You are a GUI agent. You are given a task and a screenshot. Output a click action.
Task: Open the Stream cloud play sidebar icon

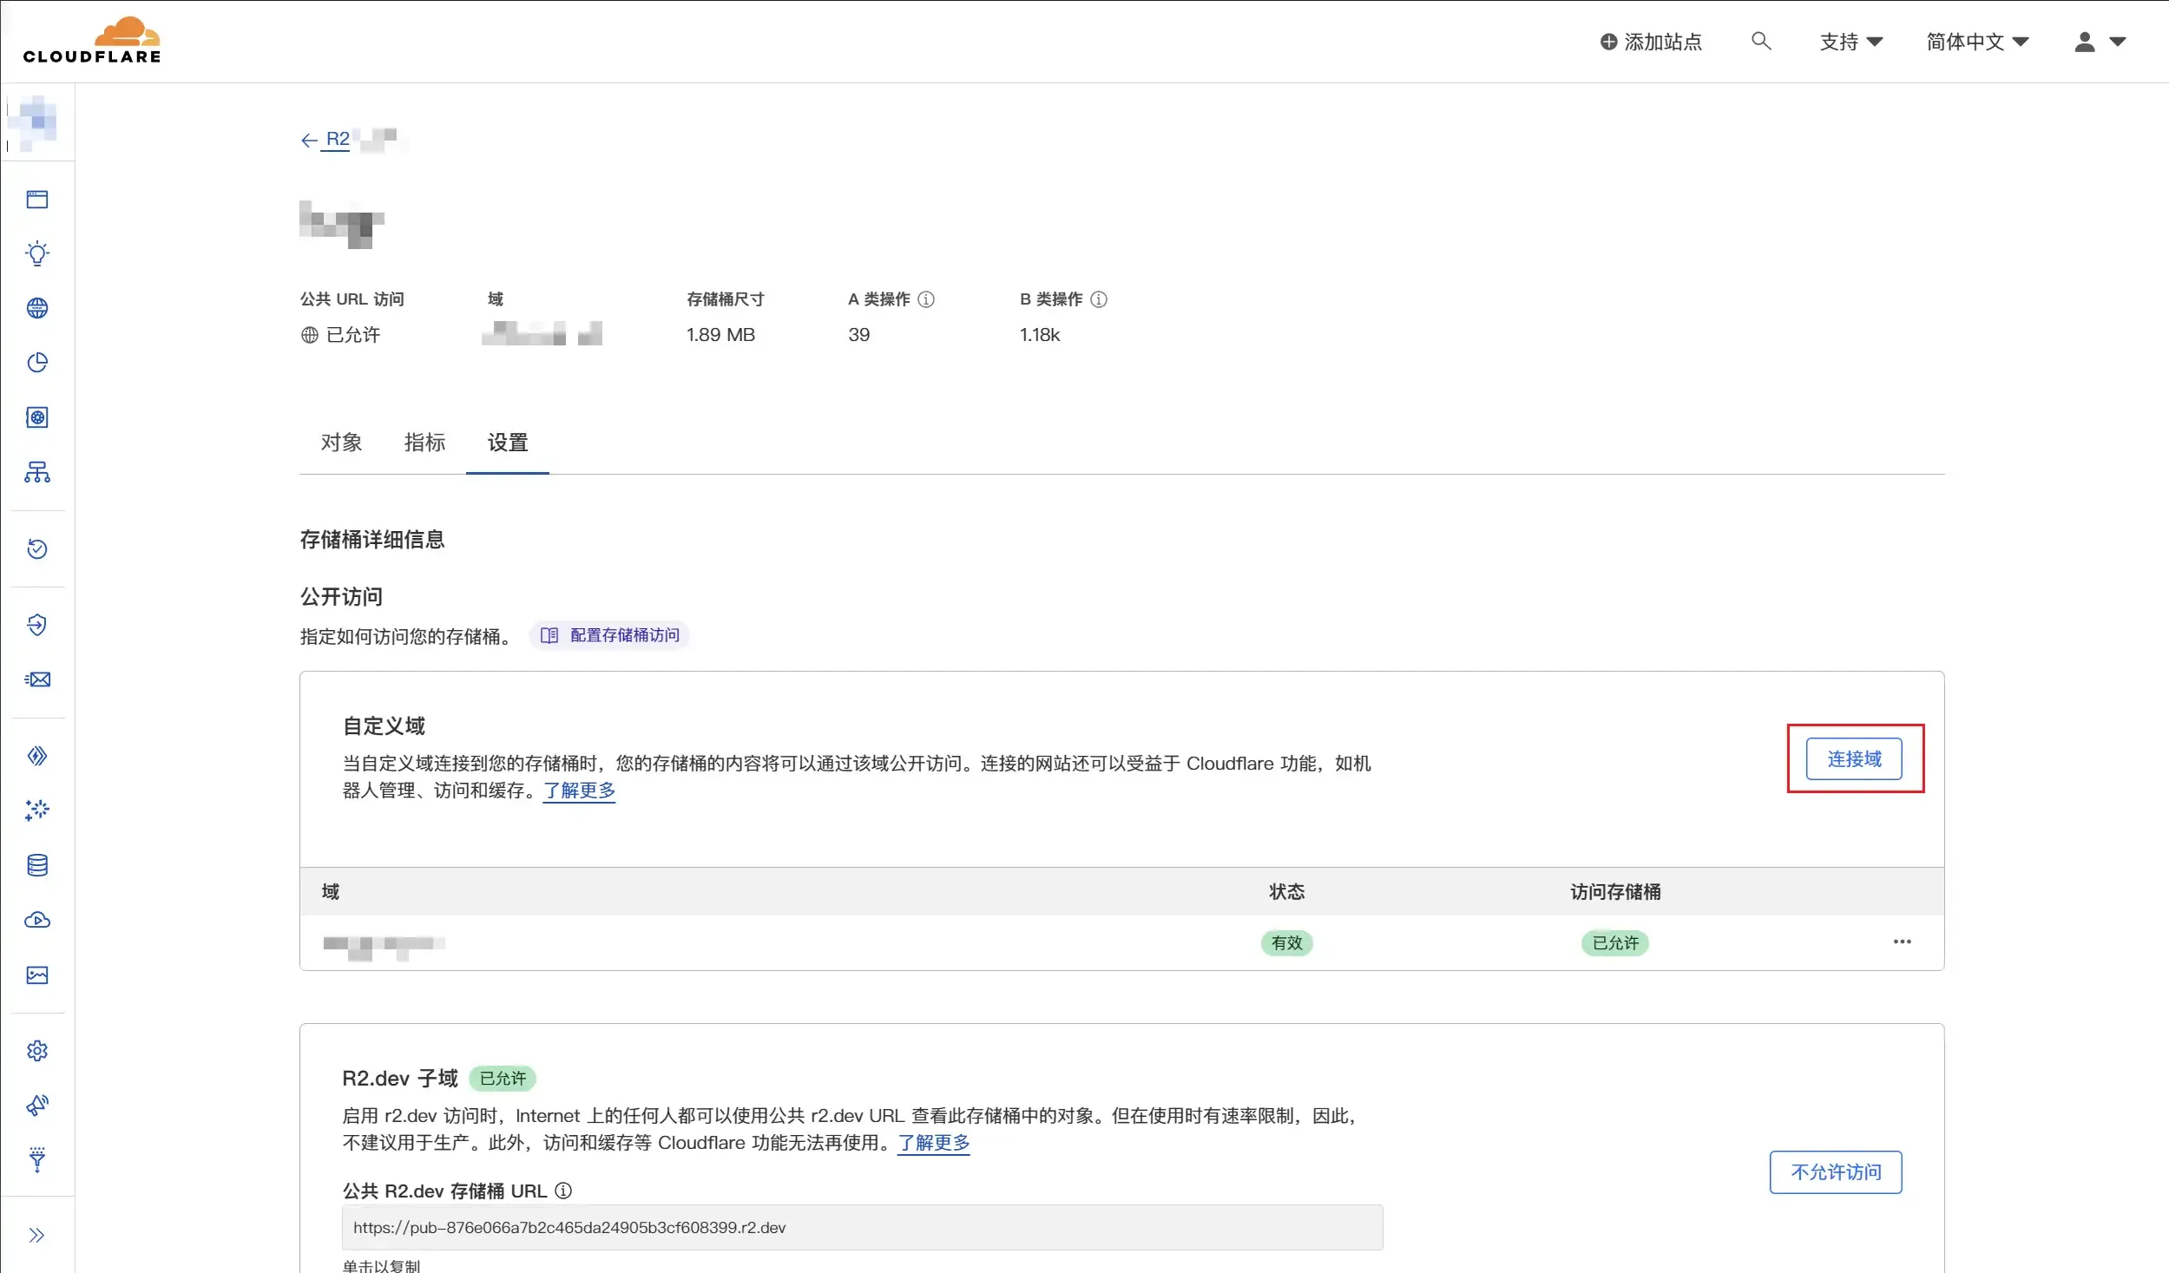point(37,920)
